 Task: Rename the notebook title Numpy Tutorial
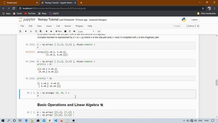click(48, 19)
